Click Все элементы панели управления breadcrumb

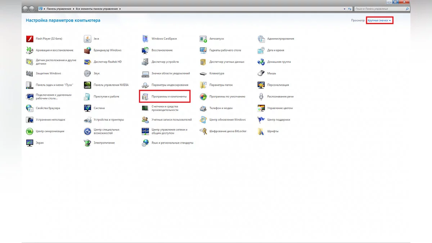(97, 9)
